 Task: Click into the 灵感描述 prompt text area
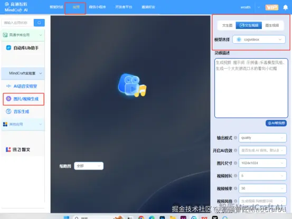click(x=251, y=88)
